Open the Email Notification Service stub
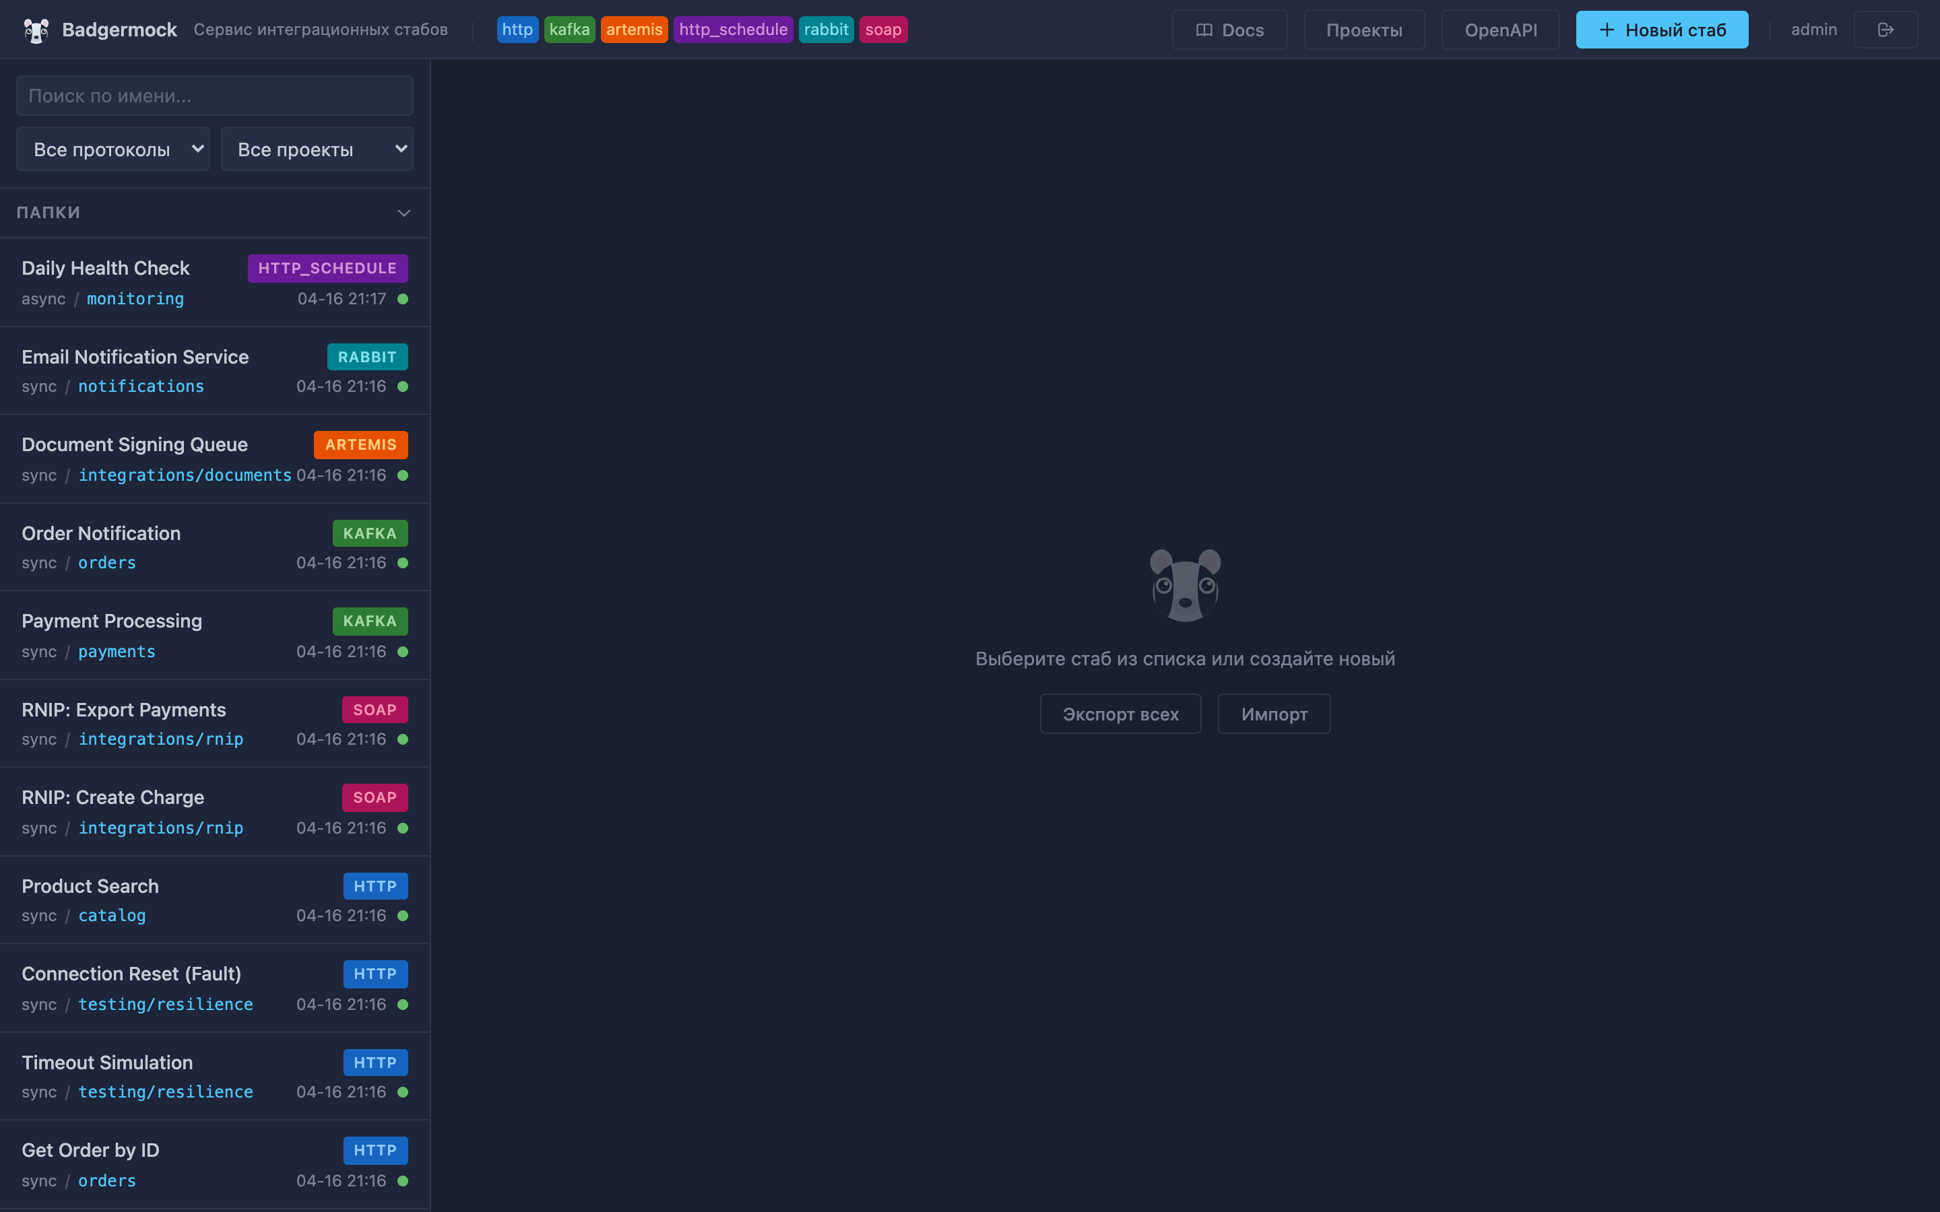 [215, 370]
